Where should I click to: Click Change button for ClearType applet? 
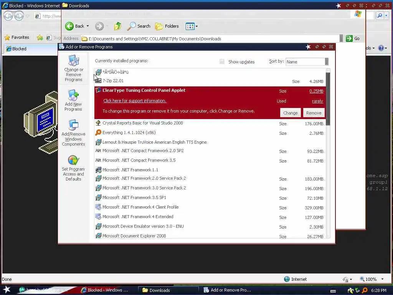290,113
